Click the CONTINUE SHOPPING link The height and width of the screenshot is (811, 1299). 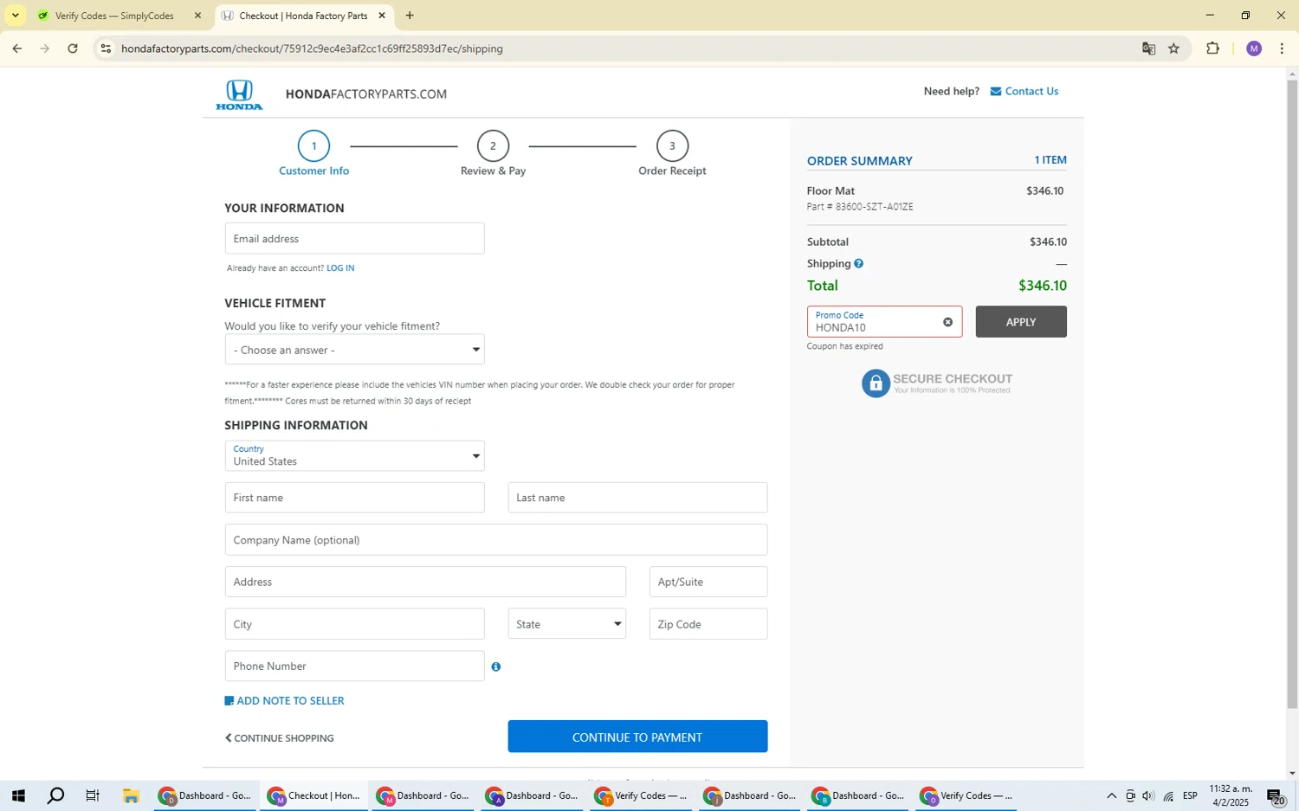tap(280, 738)
